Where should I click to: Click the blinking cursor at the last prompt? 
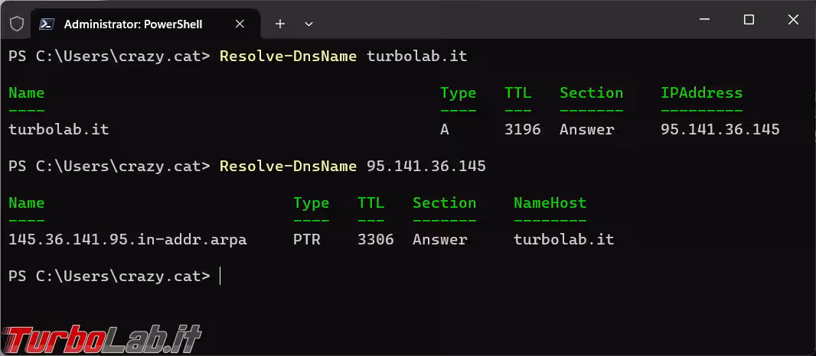coord(220,276)
